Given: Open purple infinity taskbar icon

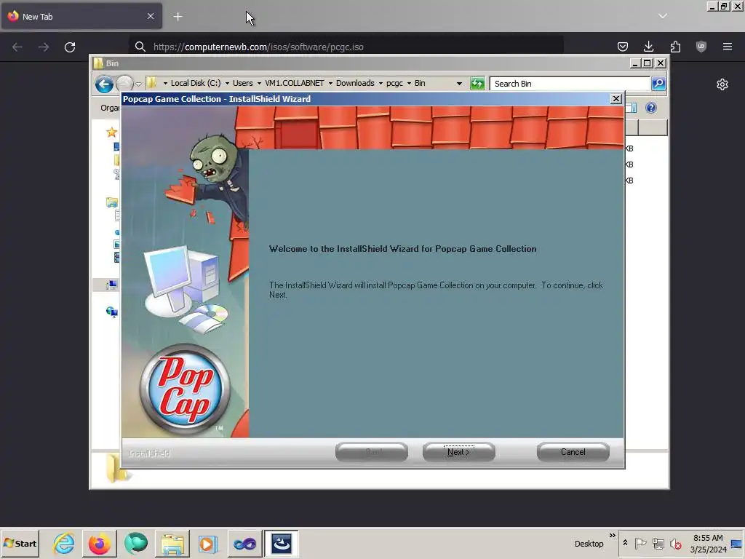Looking at the screenshot, I should (x=244, y=543).
